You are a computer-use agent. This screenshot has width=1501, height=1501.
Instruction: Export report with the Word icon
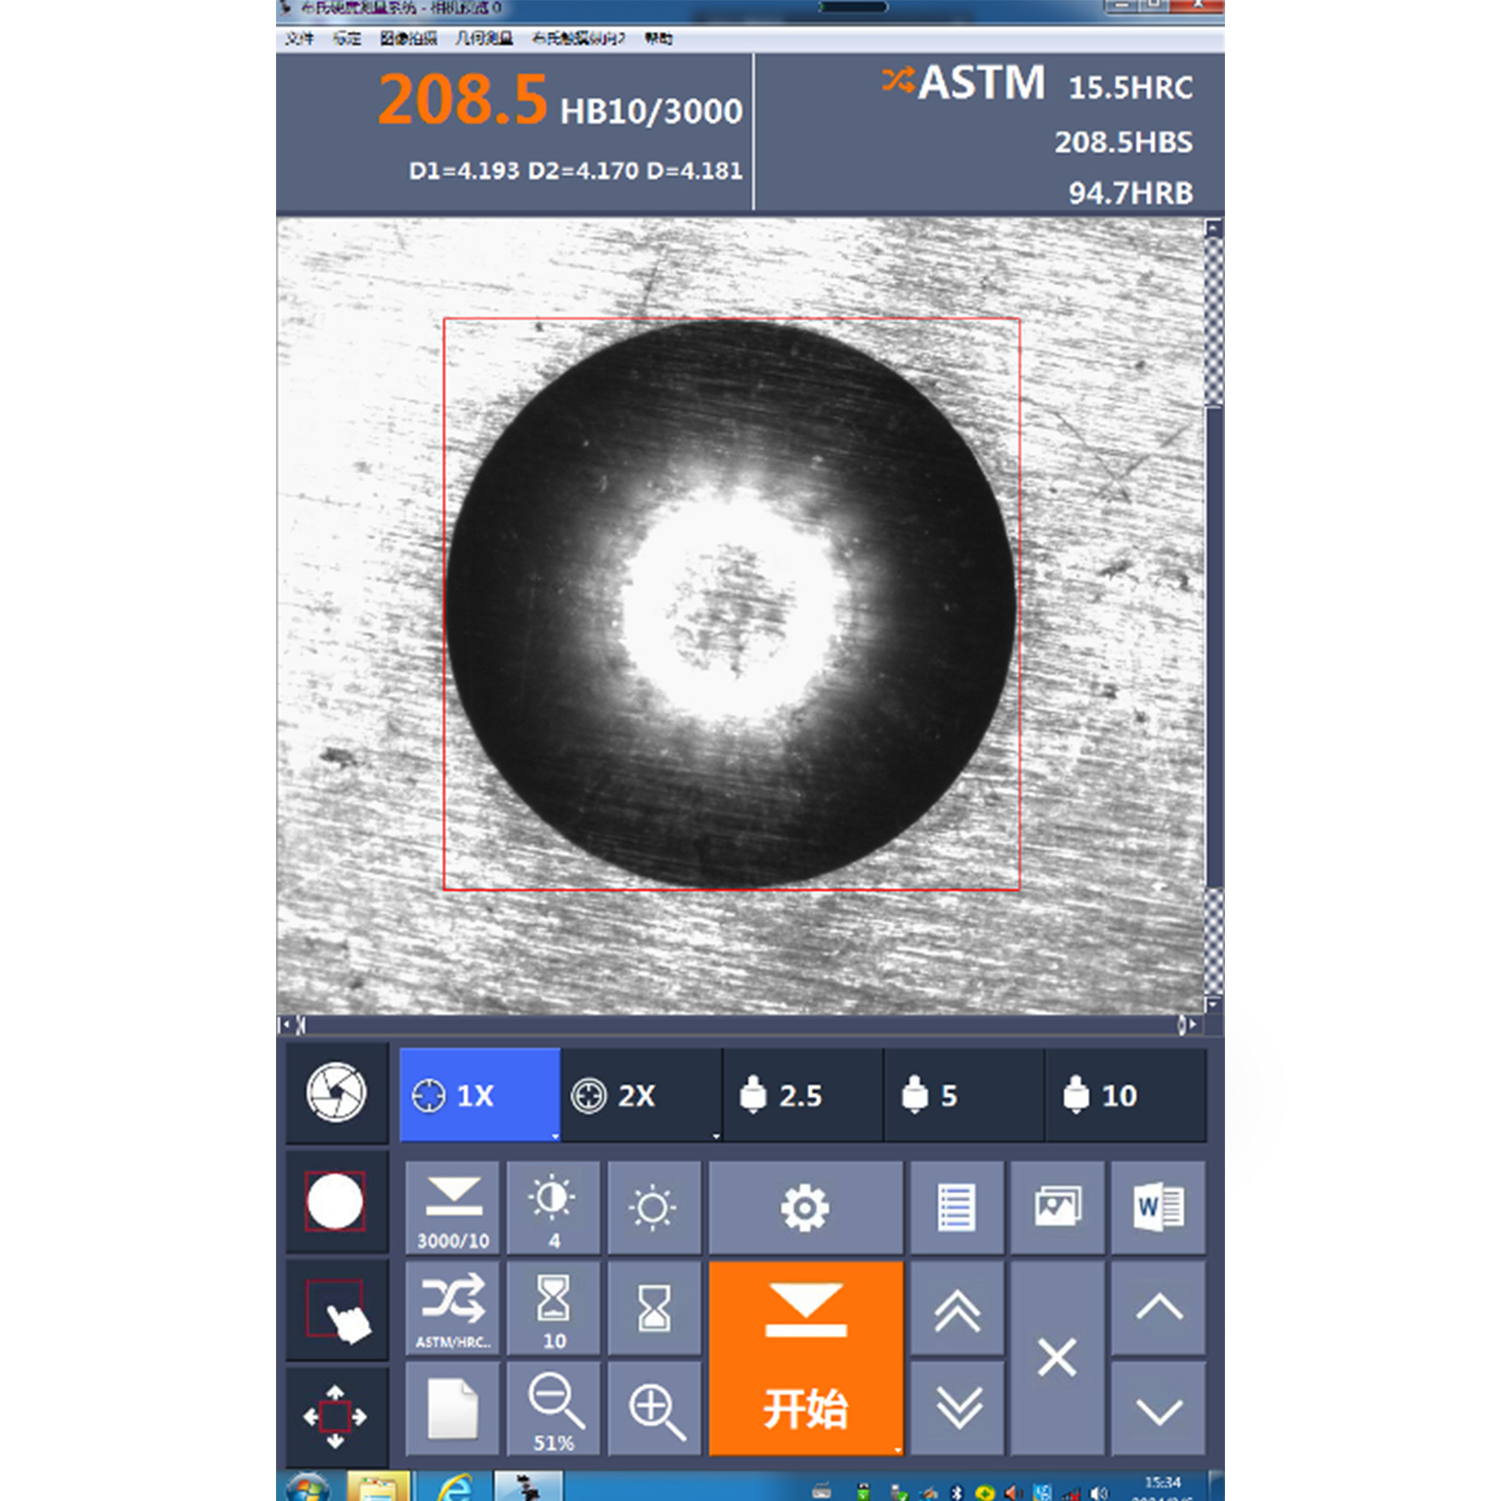1157,1207
